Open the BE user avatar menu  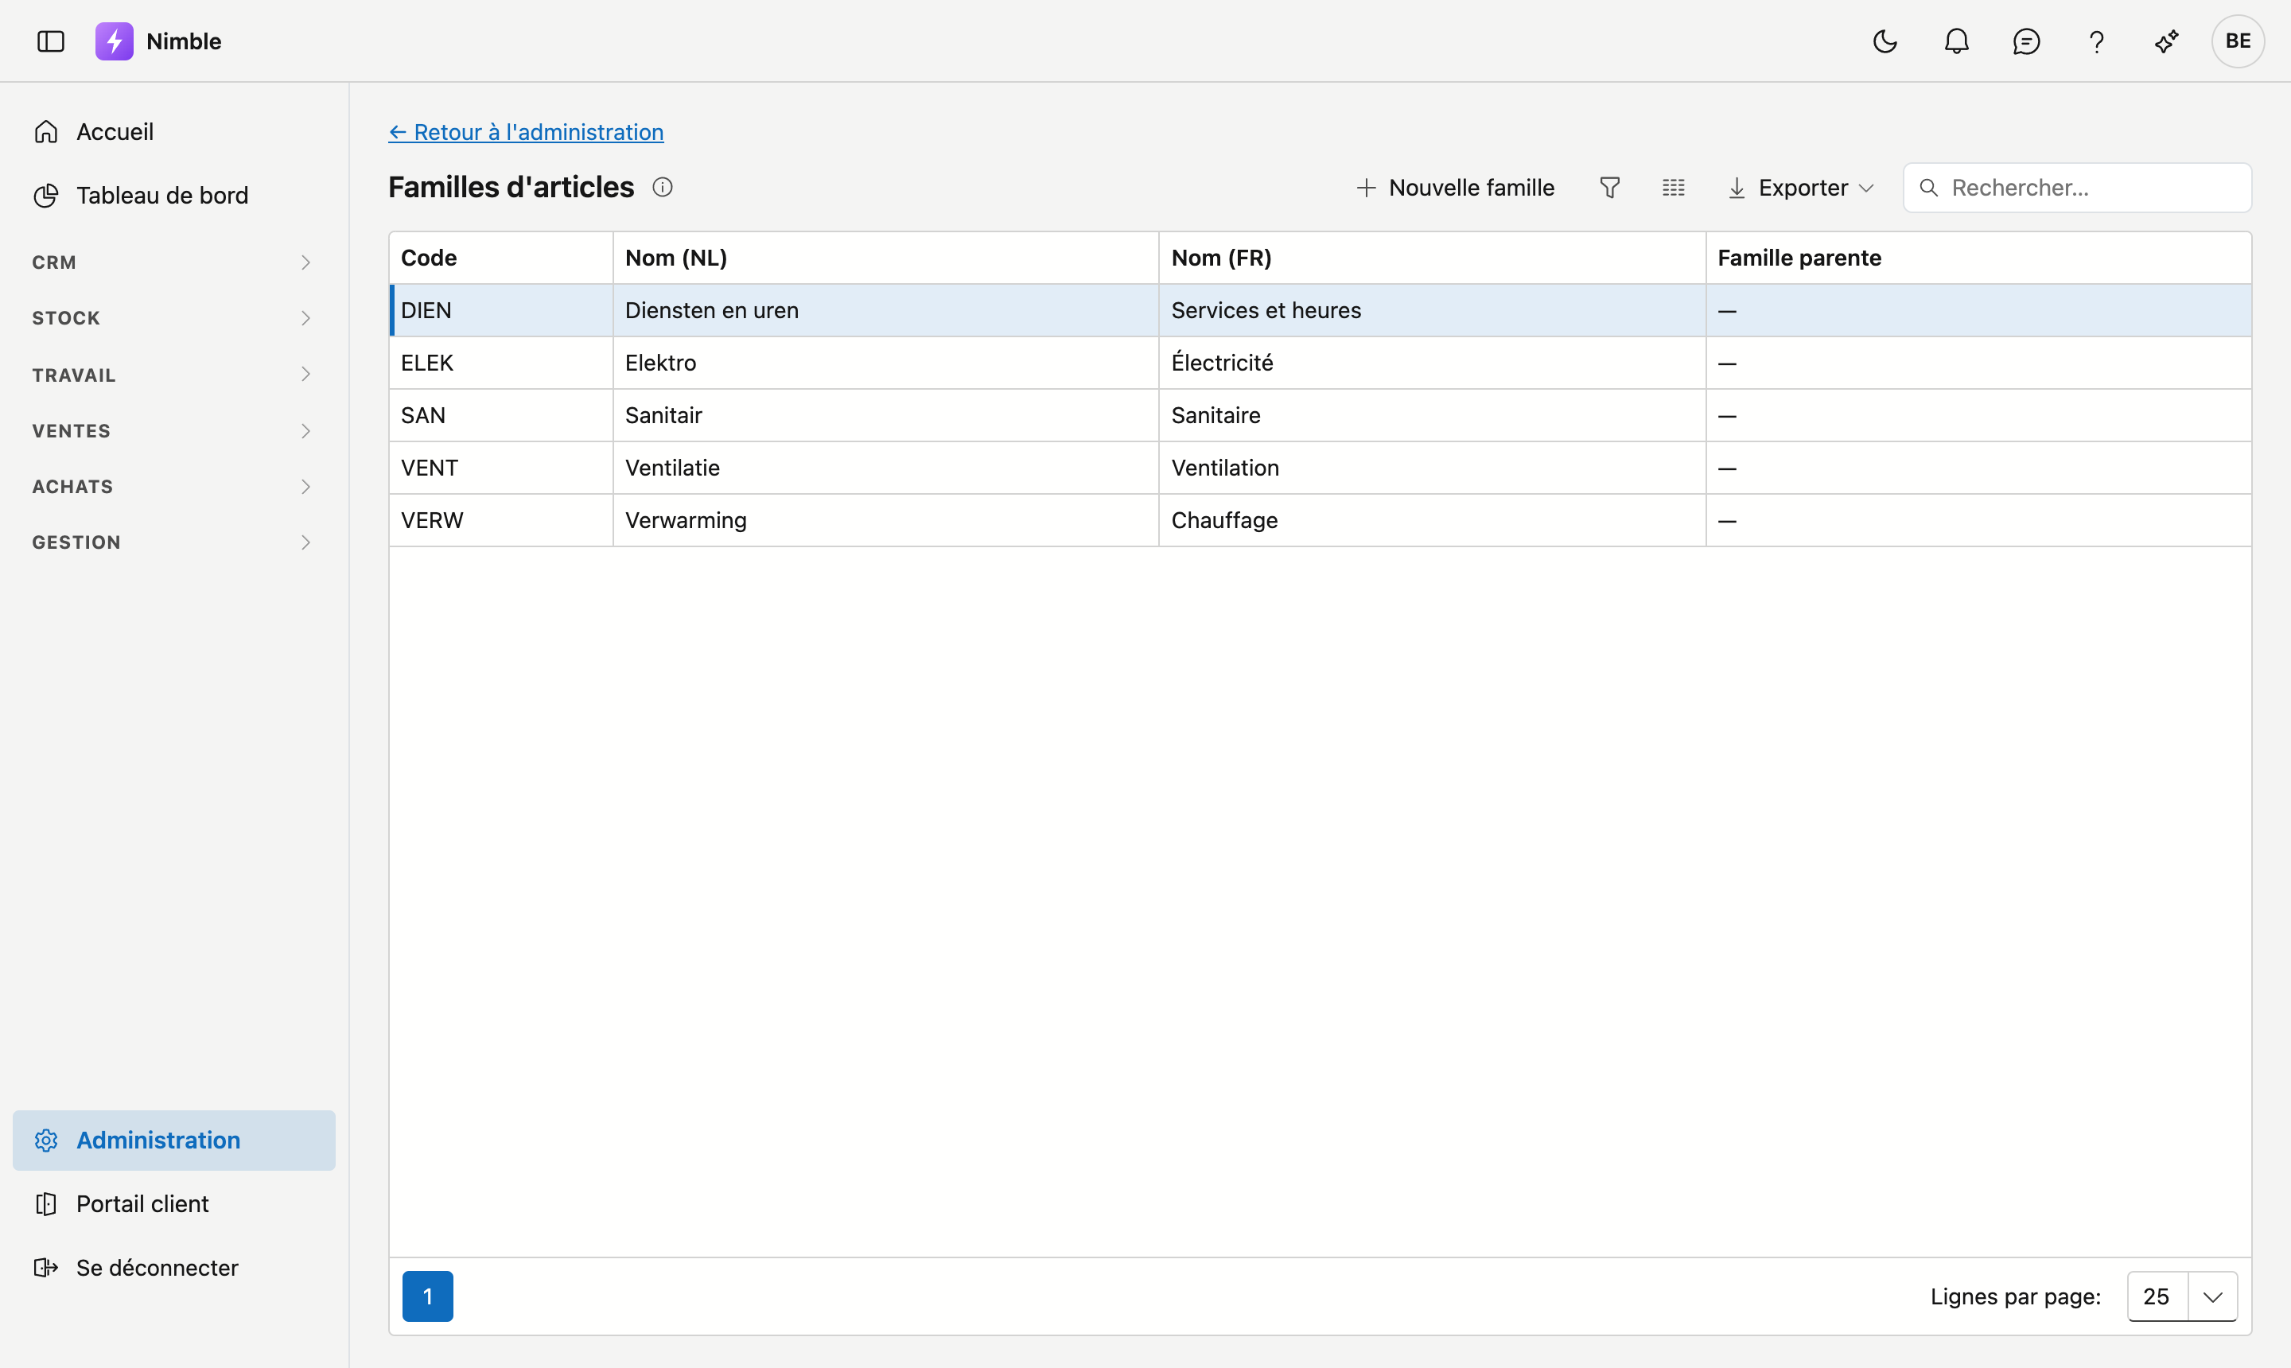2238,41
